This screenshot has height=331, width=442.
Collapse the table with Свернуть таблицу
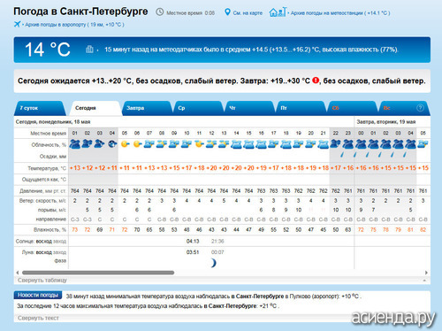pyautogui.click(x=42, y=280)
